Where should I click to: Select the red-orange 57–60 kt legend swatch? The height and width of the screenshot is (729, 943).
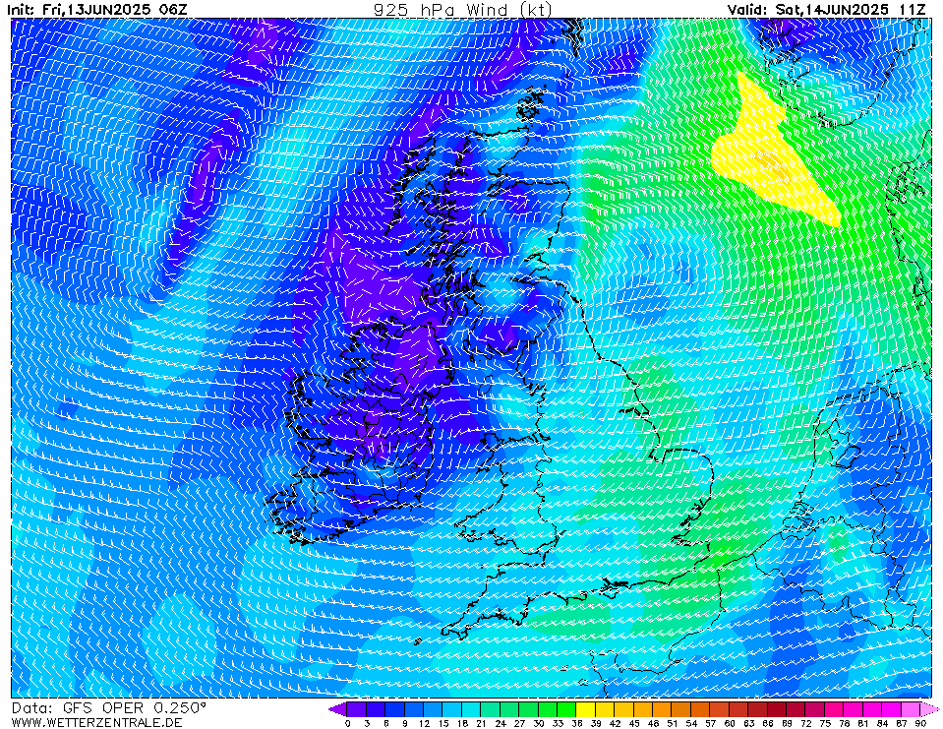click(x=720, y=709)
